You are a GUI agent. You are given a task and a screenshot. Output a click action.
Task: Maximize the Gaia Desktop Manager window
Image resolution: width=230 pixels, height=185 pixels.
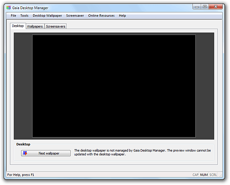205,6
